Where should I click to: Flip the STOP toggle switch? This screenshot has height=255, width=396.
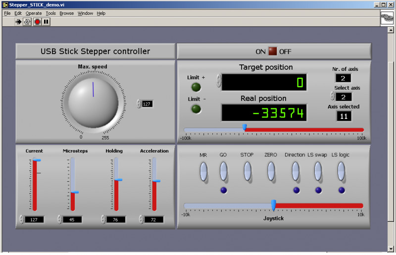coord(247,172)
